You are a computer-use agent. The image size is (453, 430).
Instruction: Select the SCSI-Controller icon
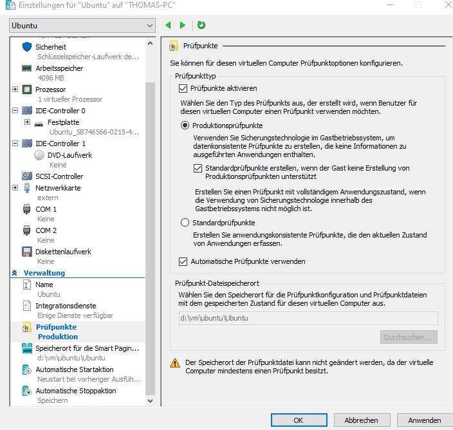(x=26, y=176)
